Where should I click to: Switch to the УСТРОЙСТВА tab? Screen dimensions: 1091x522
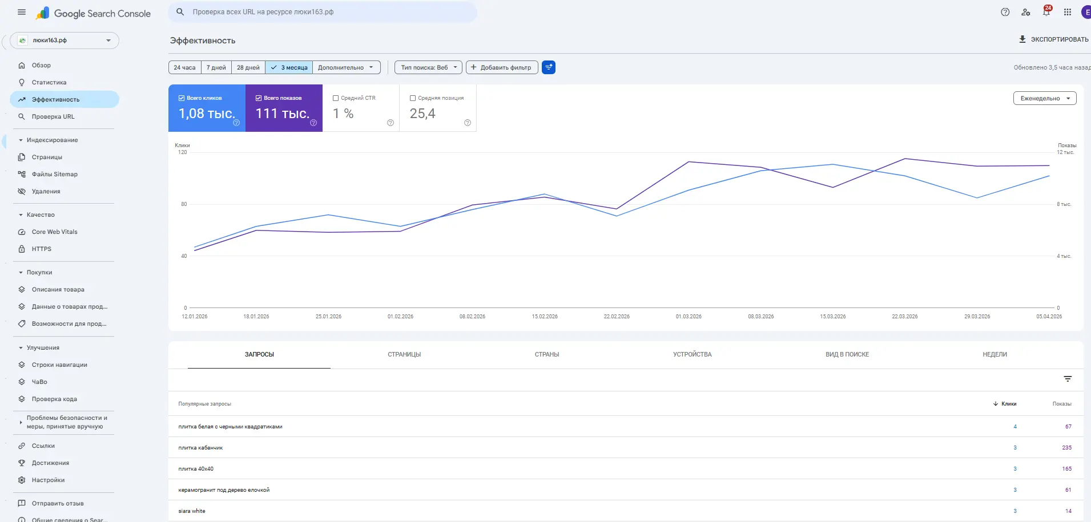pos(692,354)
